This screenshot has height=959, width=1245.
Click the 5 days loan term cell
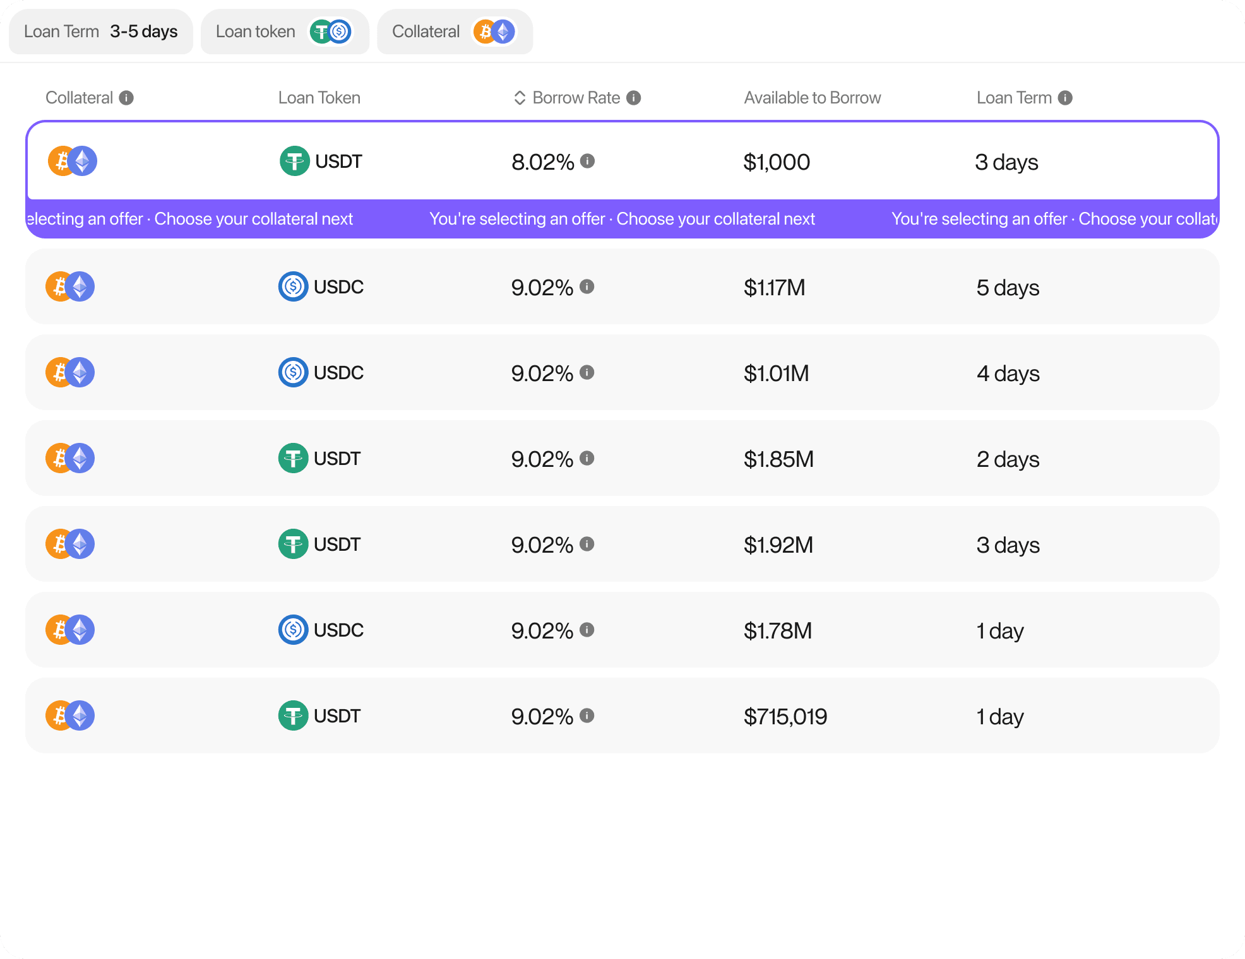point(1008,288)
